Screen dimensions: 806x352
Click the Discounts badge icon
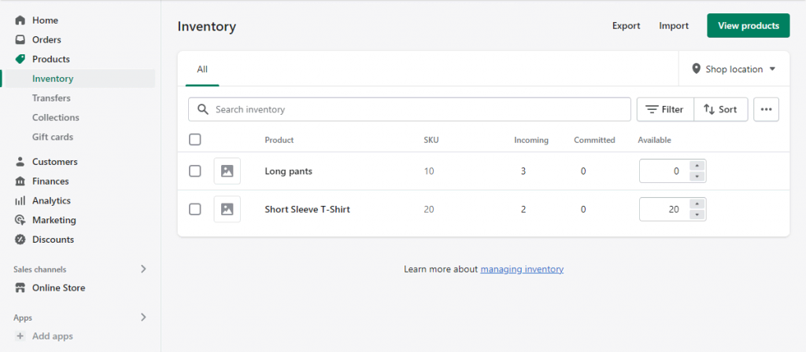(x=20, y=240)
